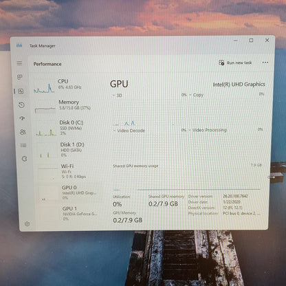Close the Task Manager window
The height and width of the screenshot is (286, 286).
pyautogui.click(x=267, y=40)
